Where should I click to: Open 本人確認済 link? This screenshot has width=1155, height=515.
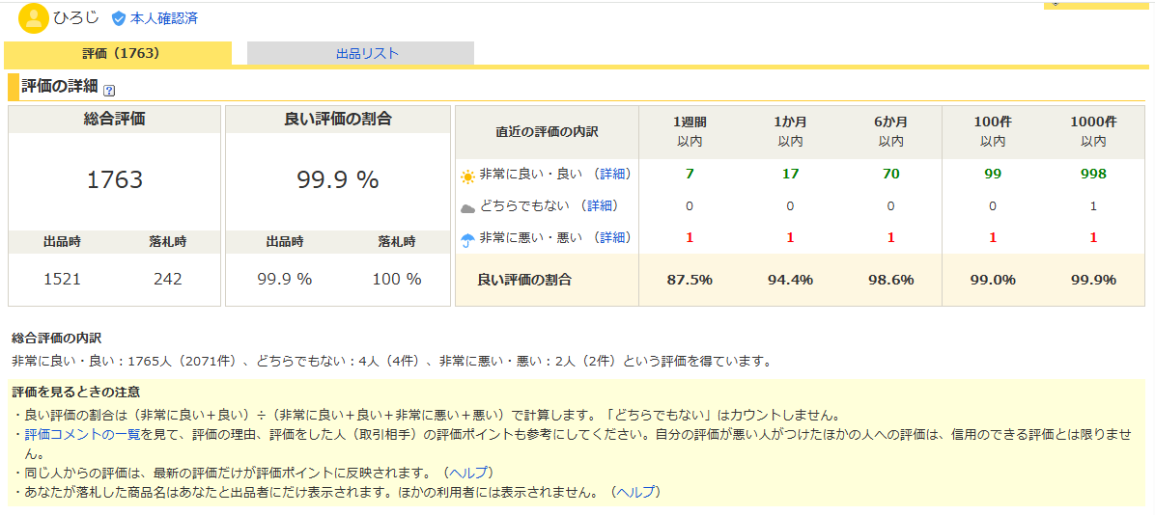(163, 18)
